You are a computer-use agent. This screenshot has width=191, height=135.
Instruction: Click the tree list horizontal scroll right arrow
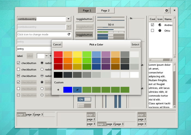pos(171,60)
